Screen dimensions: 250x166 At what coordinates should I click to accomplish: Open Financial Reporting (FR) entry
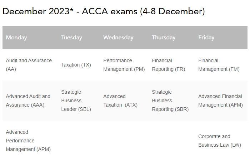(168, 65)
